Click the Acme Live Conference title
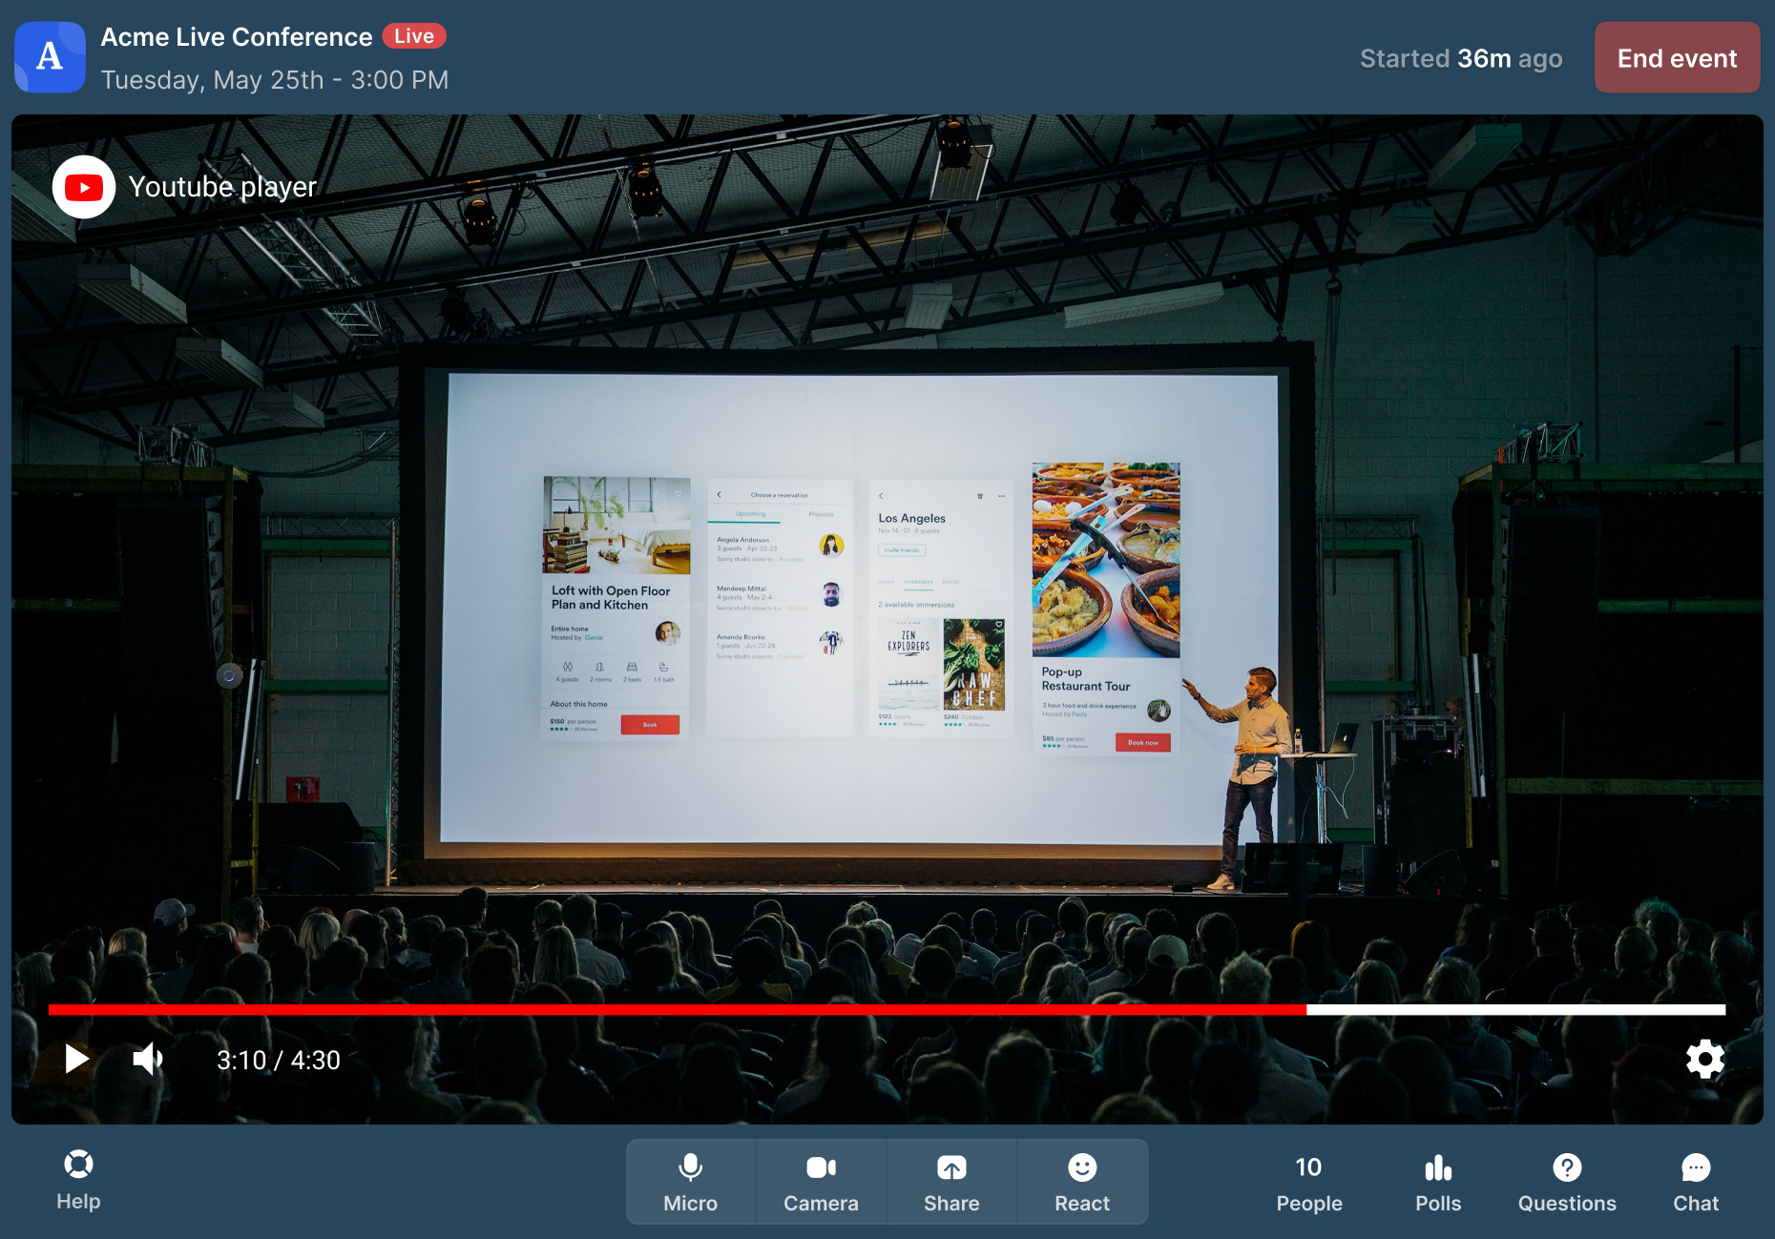 tap(237, 37)
